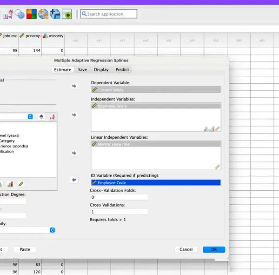The width and height of the screenshot is (279, 275).
Task: Open the Display tab
Action: [x=101, y=70]
